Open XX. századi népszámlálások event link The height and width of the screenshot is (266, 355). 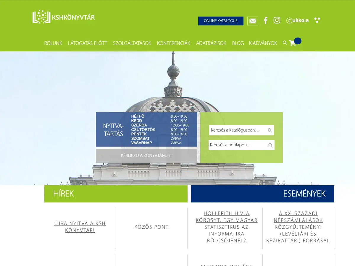pos(298,227)
